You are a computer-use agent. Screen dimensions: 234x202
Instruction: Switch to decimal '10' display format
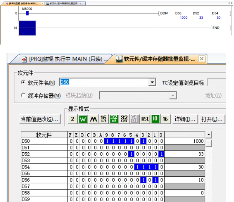pos(155,119)
